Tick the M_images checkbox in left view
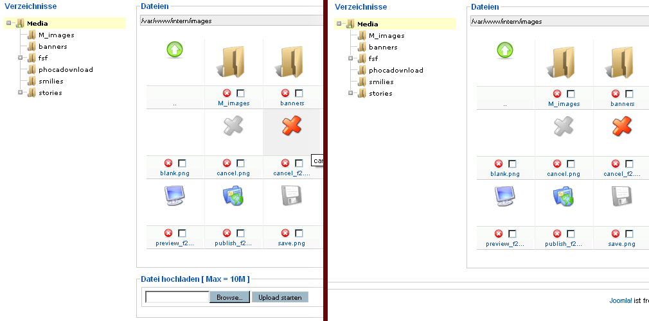 (240, 93)
